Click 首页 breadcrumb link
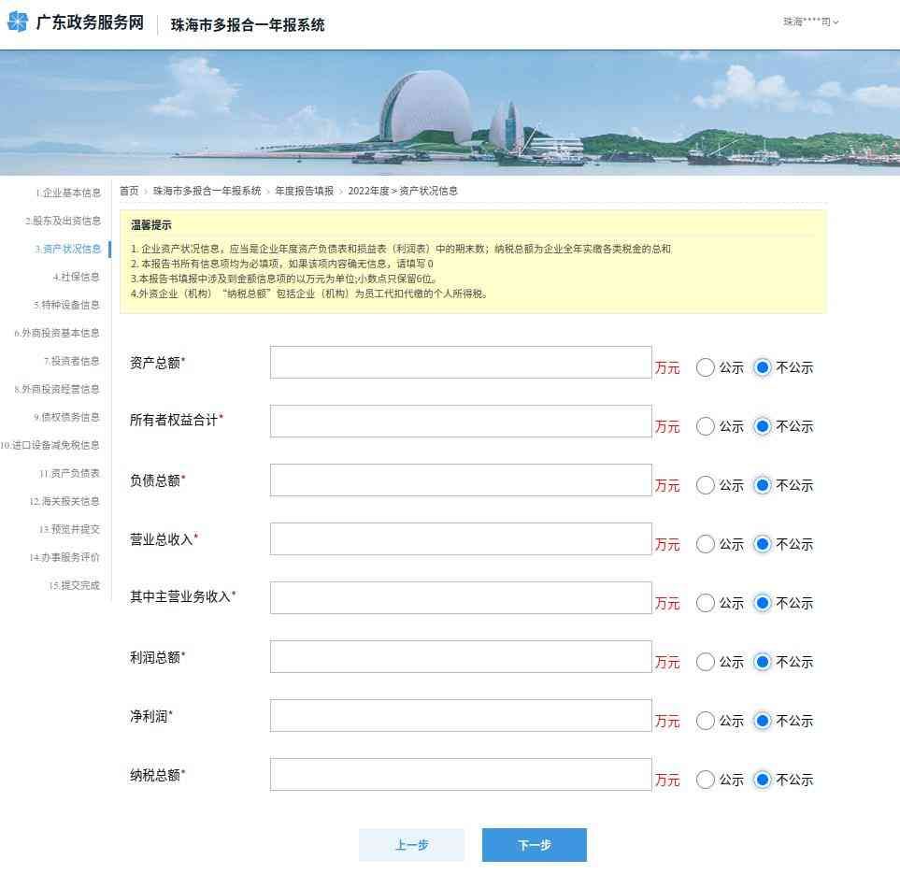This screenshot has width=900, height=874. (x=129, y=191)
